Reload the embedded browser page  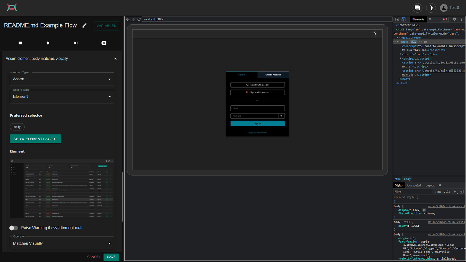(x=139, y=19)
